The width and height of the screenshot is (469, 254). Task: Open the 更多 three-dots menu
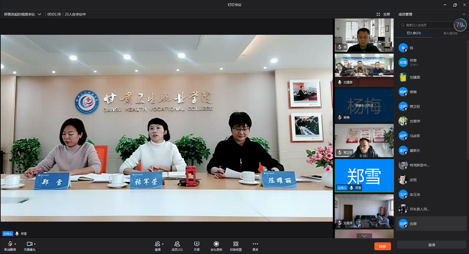point(255,244)
